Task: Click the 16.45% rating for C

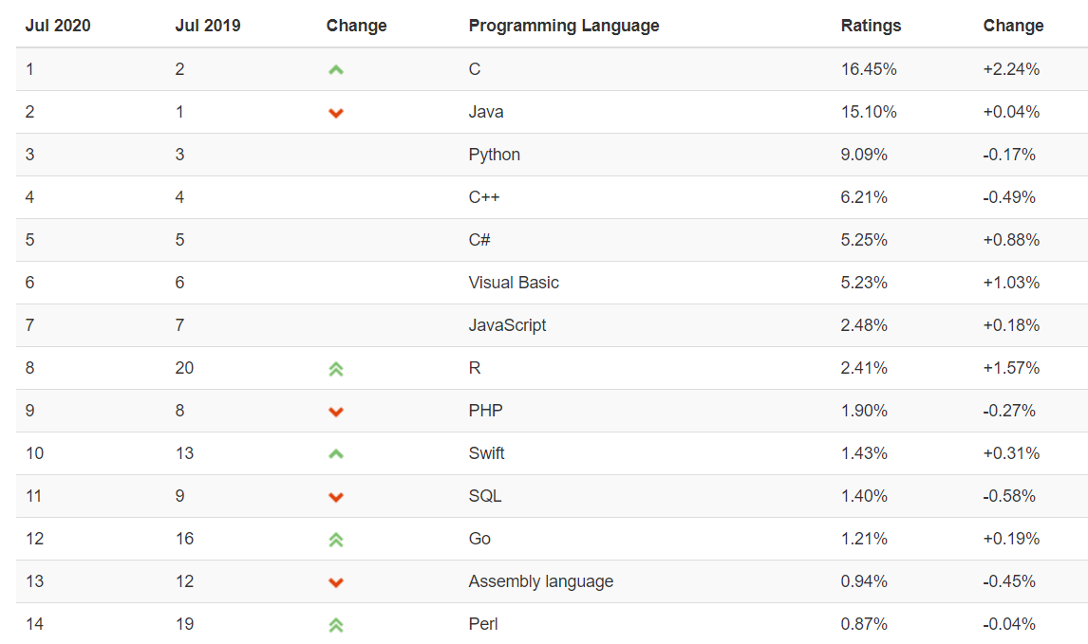Action: tap(869, 69)
